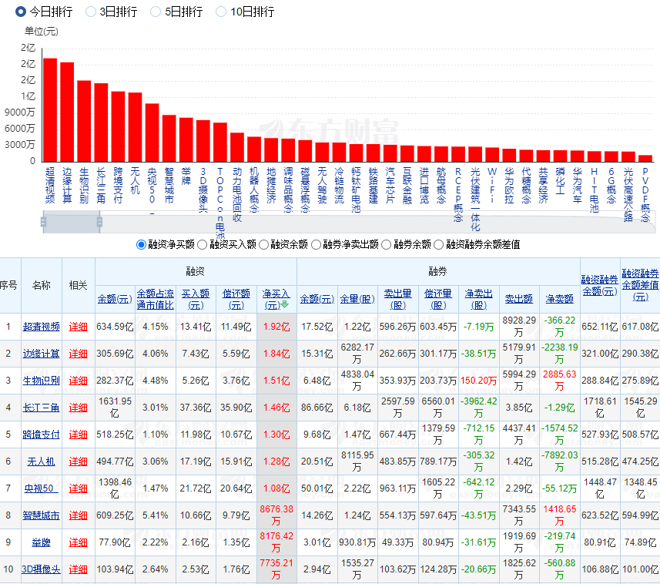
Task: Open the 生物识别 sector link
Action: click(x=41, y=381)
